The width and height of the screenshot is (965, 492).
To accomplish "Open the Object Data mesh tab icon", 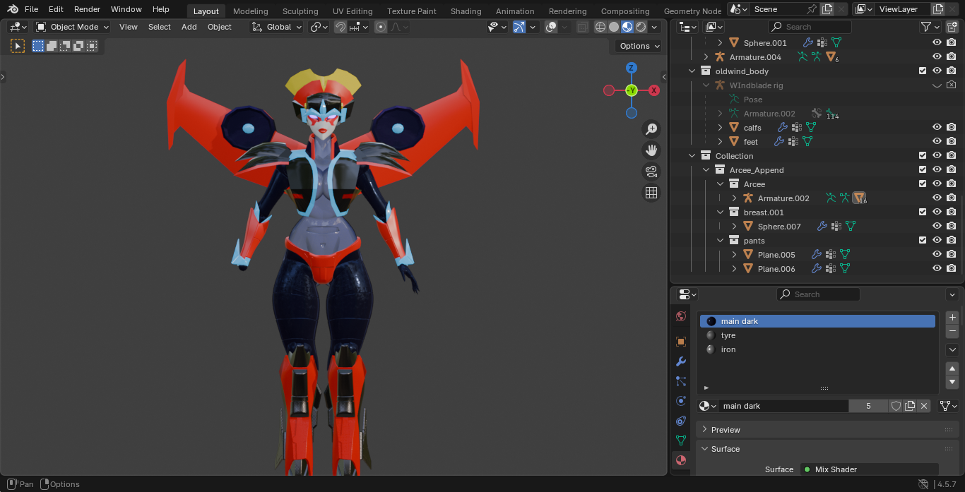I will (x=681, y=440).
